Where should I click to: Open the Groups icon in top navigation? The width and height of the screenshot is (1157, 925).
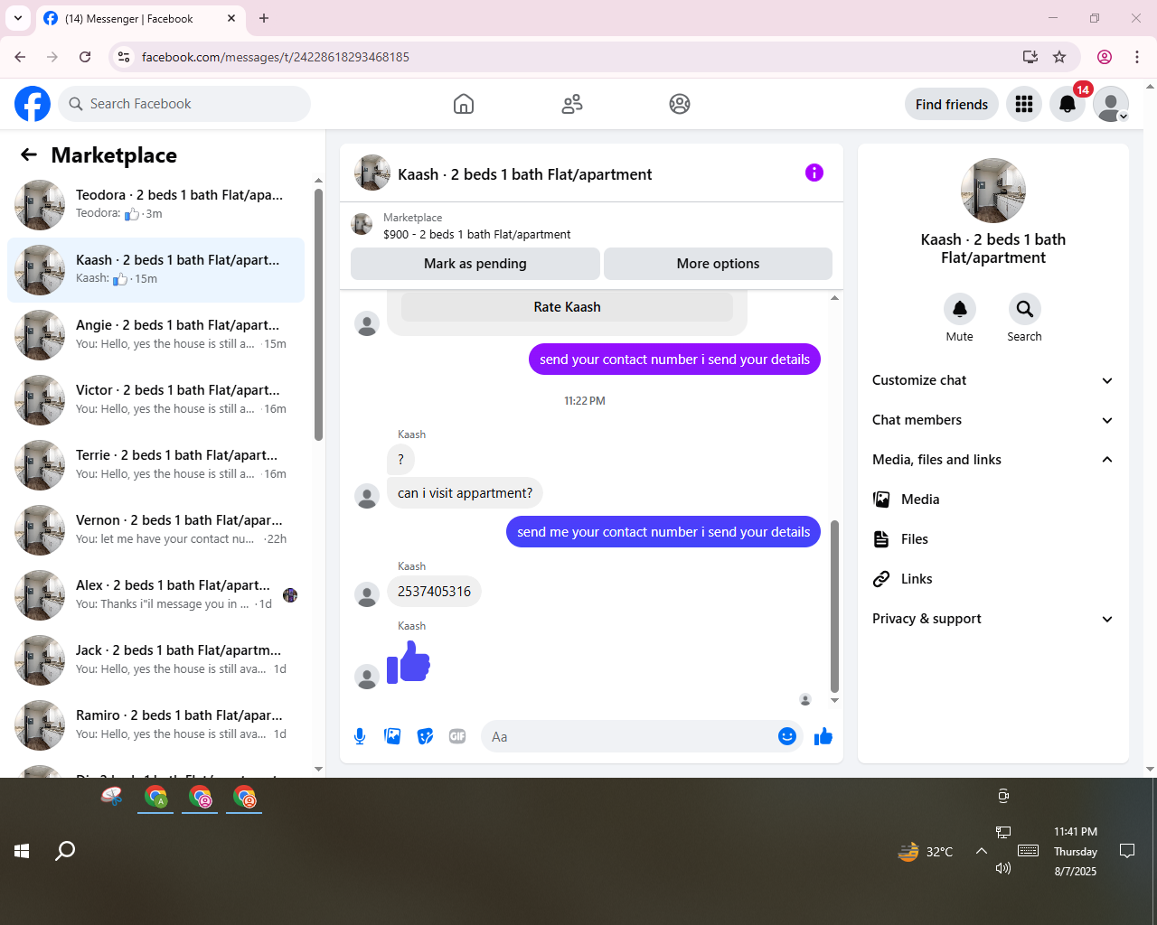[x=680, y=104]
